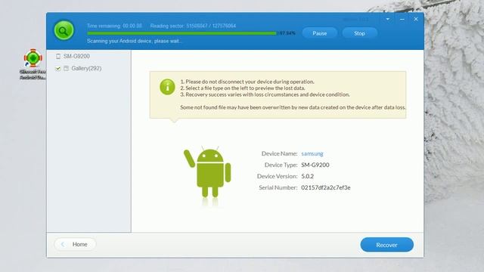Click the Recover button

386,245
